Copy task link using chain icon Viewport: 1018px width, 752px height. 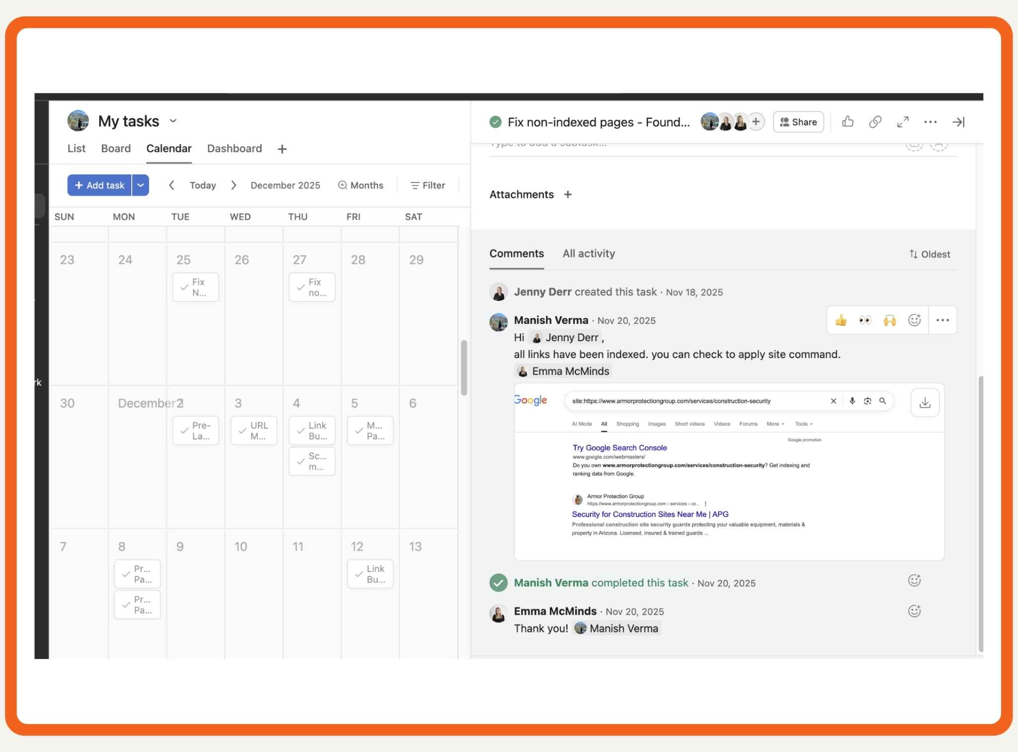tap(875, 122)
